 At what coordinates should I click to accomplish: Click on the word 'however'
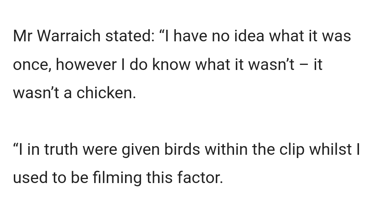[86, 65]
